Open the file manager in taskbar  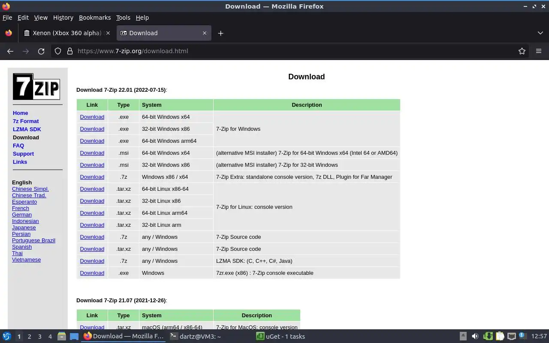coord(61,337)
